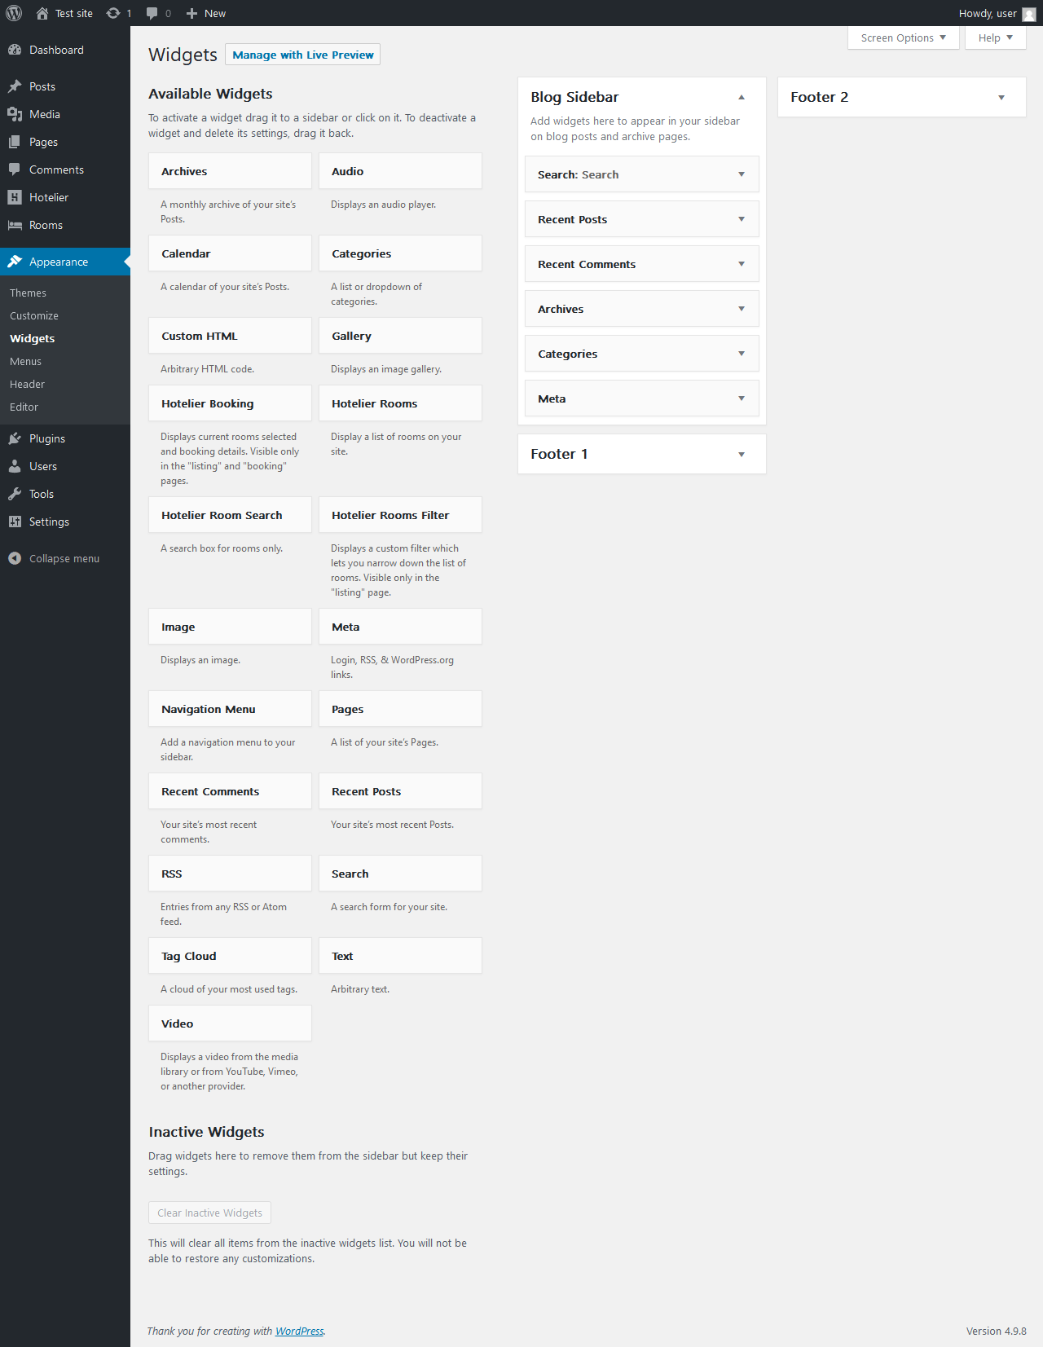Click the Pages icon in sidebar

click(15, 142)
